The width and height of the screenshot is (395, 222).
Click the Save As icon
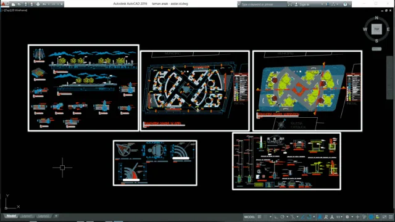[31, 4]
